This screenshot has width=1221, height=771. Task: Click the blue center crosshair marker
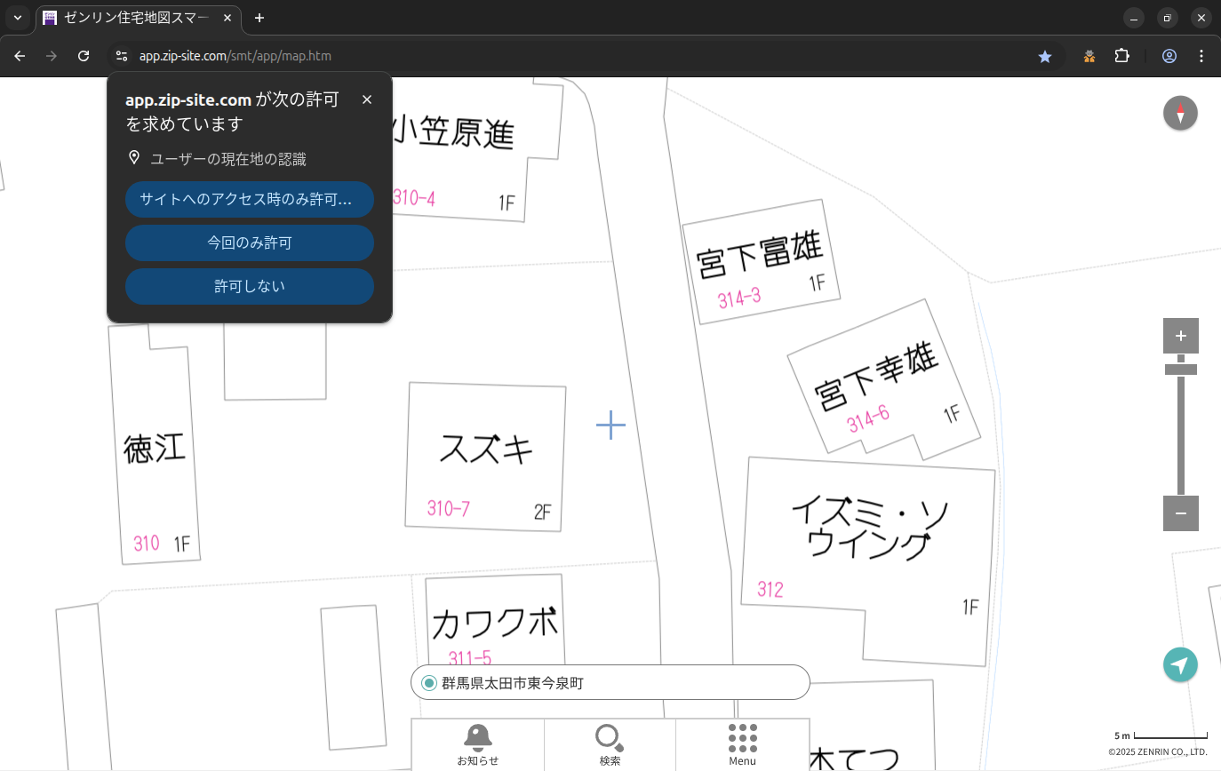(x=610, y=425)
